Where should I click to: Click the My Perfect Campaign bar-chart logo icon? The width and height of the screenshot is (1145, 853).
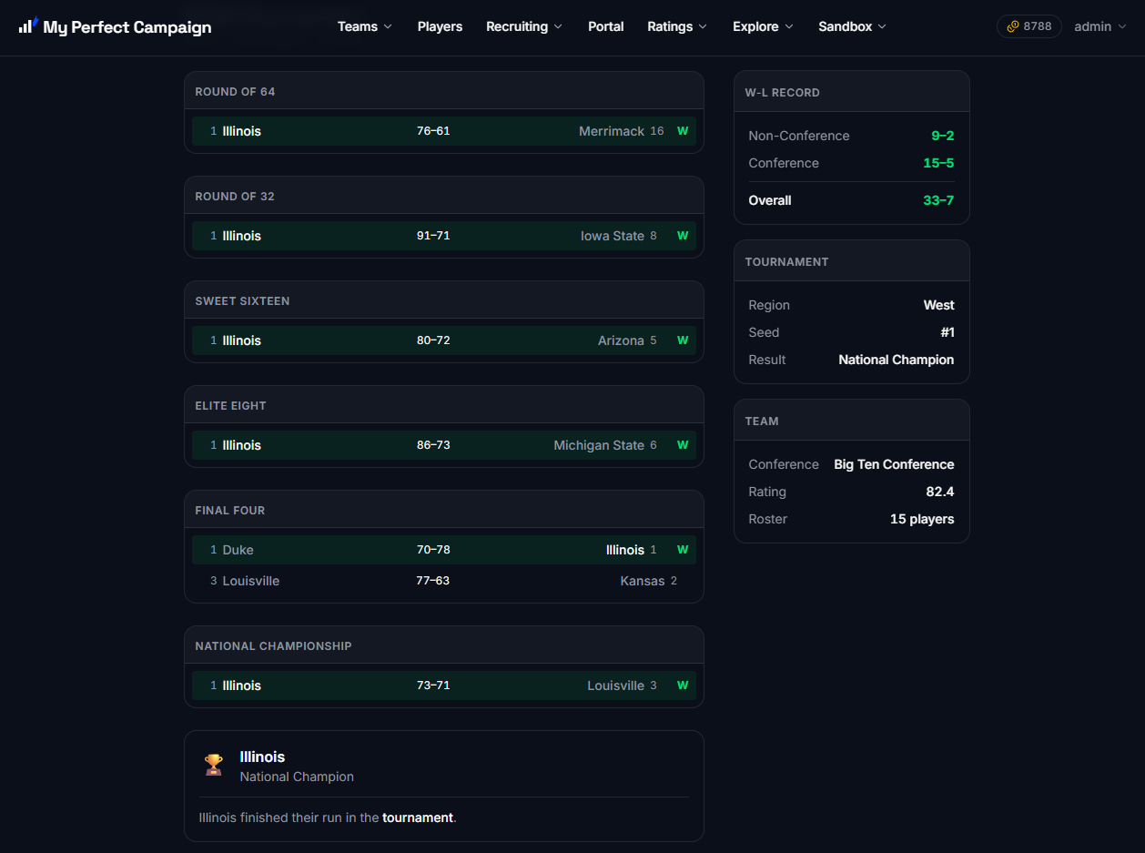(28, 25)
